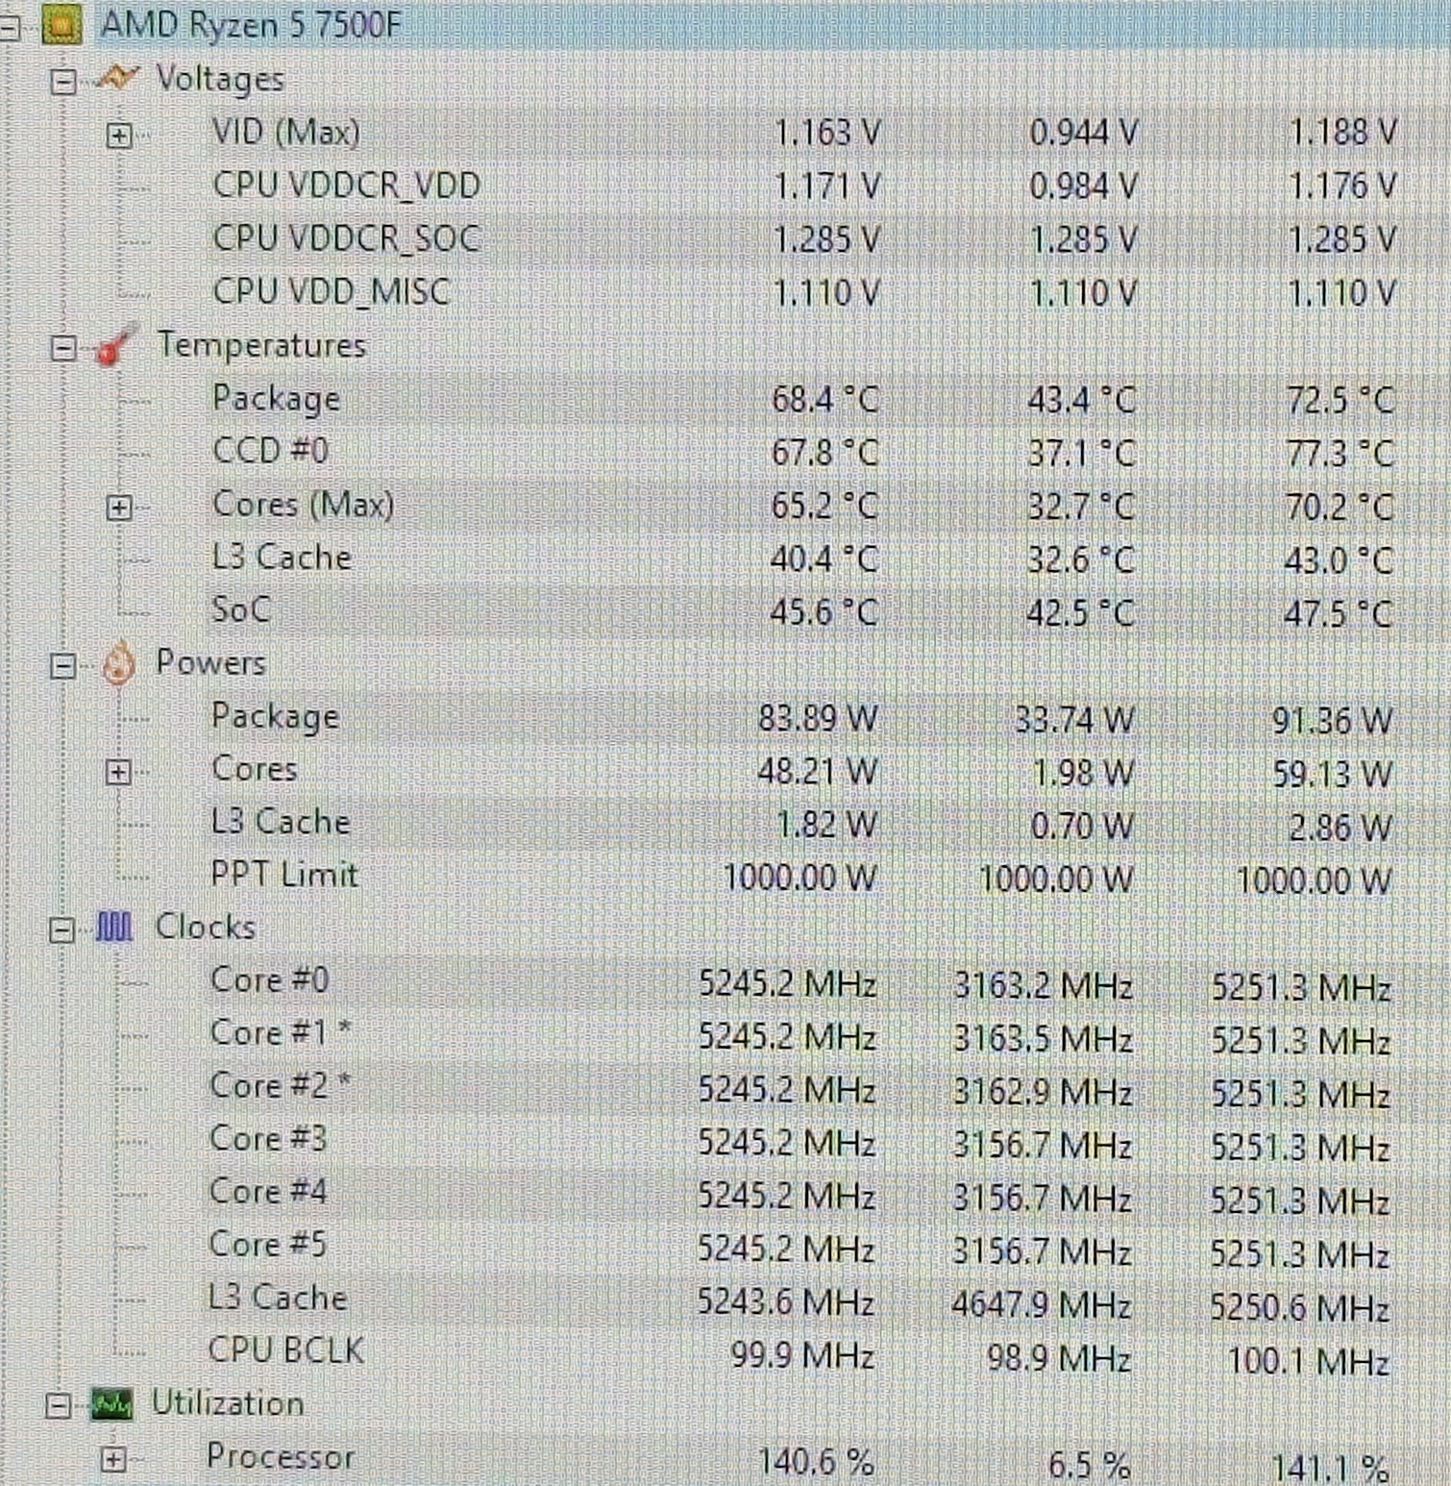
Task: Click the Voltages category icon
Action: click(x=117, y=77)
